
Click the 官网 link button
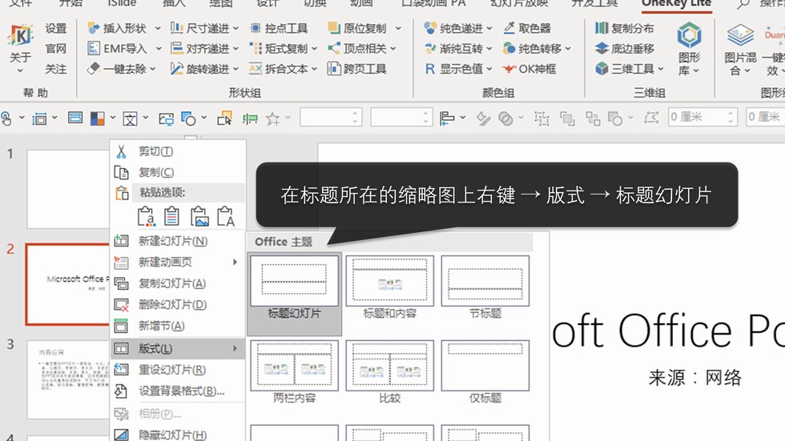(x=56, y=48)
